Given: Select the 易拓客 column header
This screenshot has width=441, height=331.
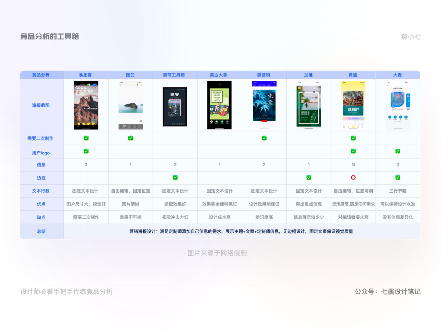Looking at the screenshot, I should pos(86,75).
